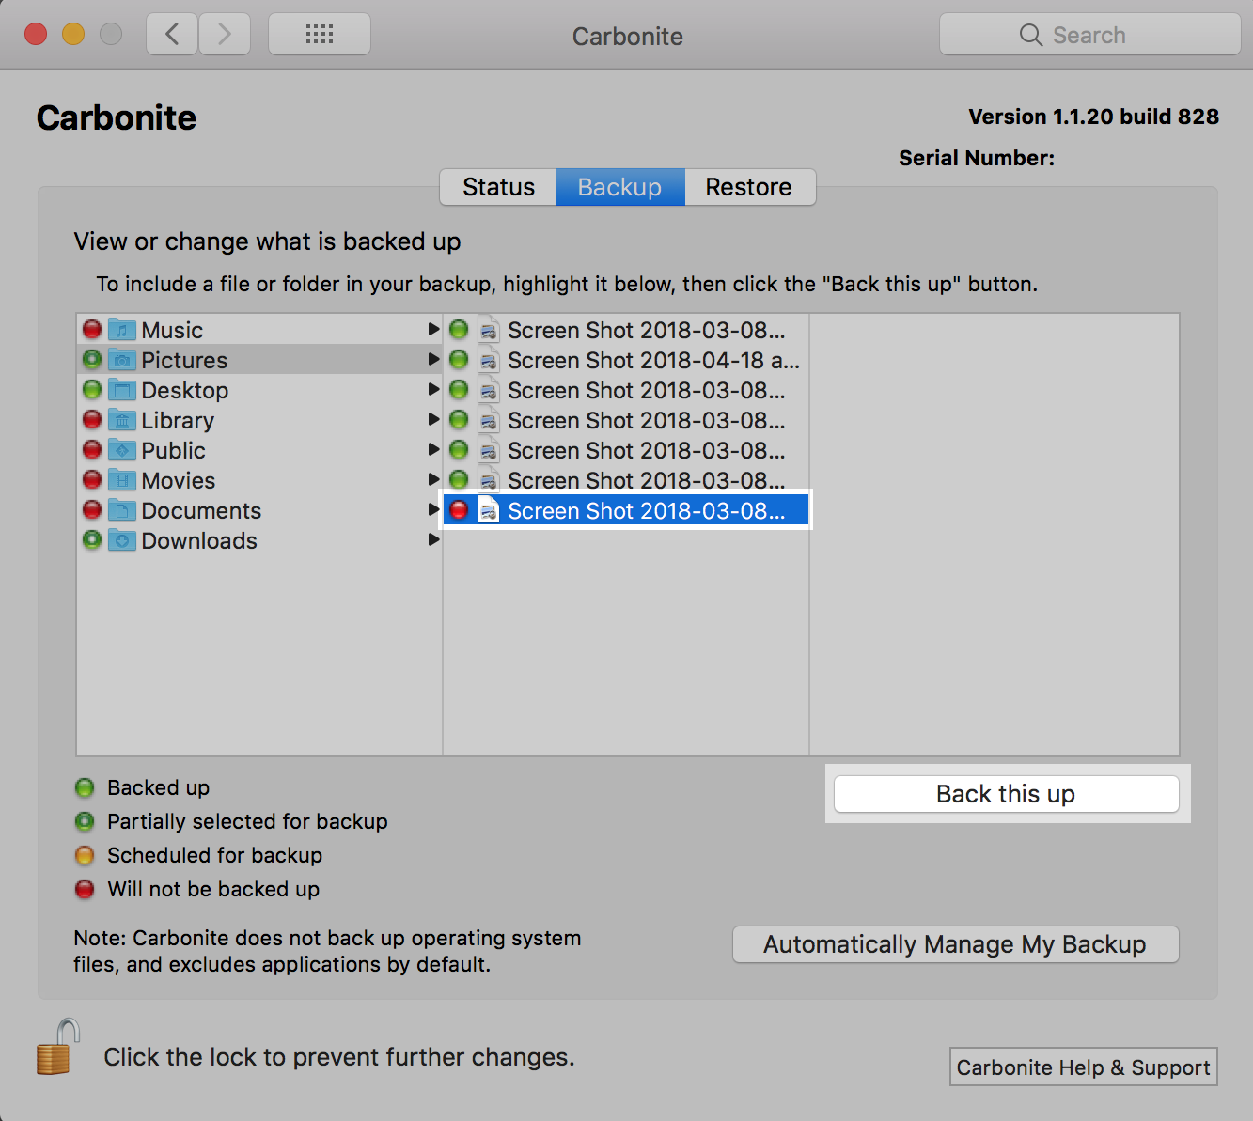1253x1121 pixels.
Task: Open Carbonite Help & Support
Action: (1083, 1067)
